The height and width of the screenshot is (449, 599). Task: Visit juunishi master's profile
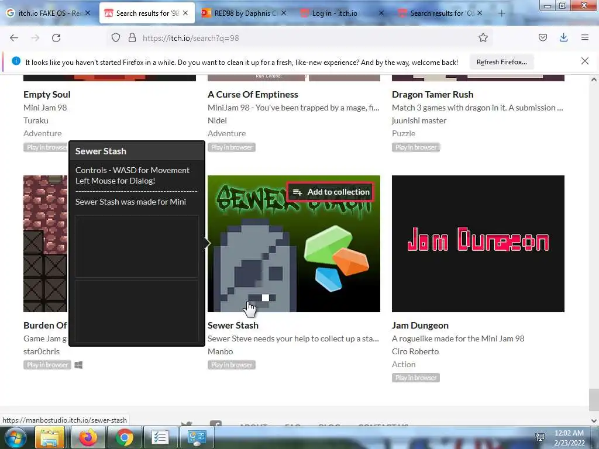coord(419,120)
